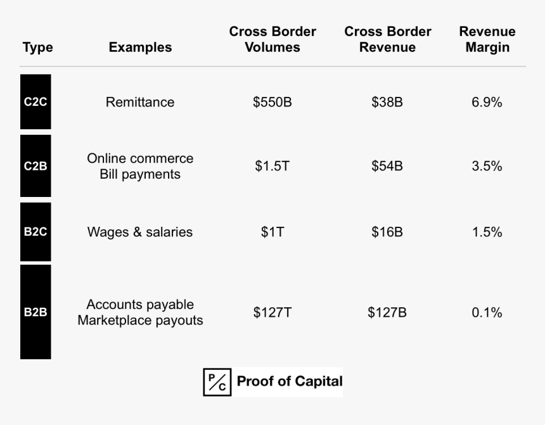Select the 0.1% revenue margin value

click(x=487, y=312)
